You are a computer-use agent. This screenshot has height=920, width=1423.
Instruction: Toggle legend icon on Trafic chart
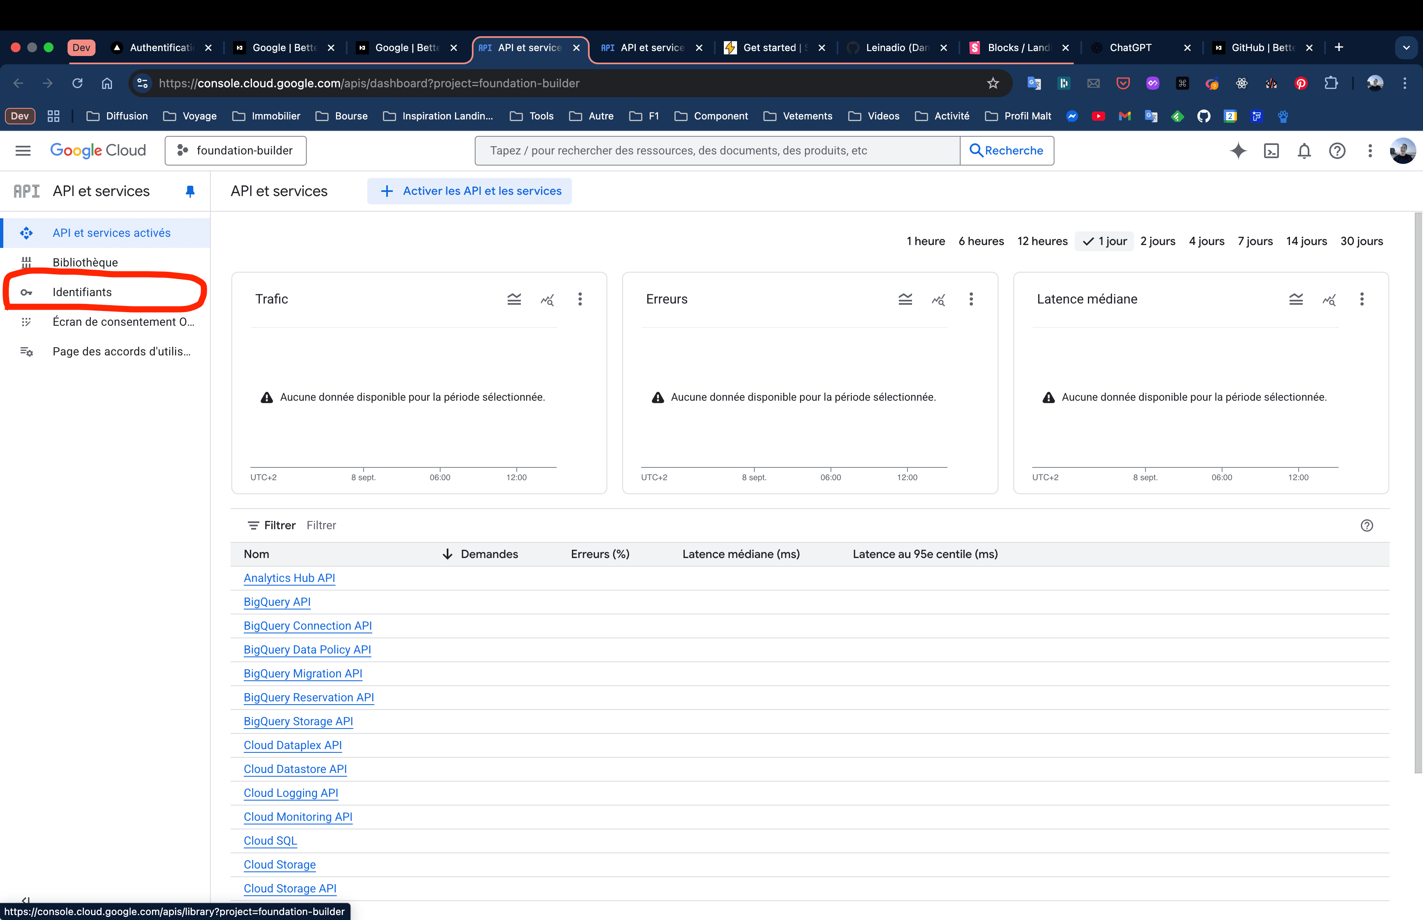point(514,299)
